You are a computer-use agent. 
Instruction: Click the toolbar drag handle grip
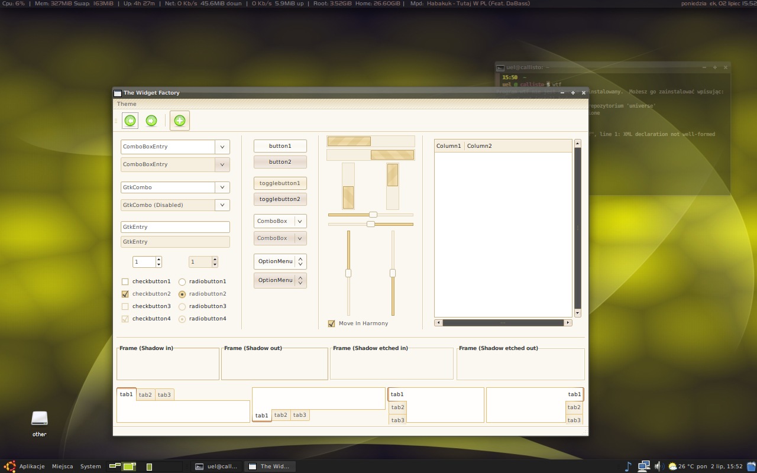point(116,121)
